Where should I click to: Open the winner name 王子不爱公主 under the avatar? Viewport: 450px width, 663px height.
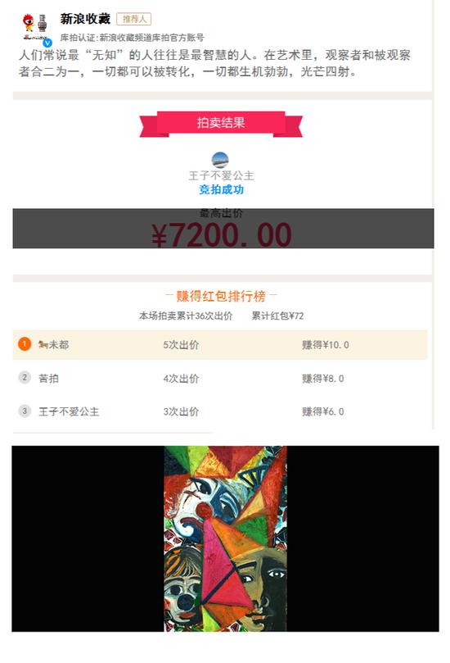[221, 175]
